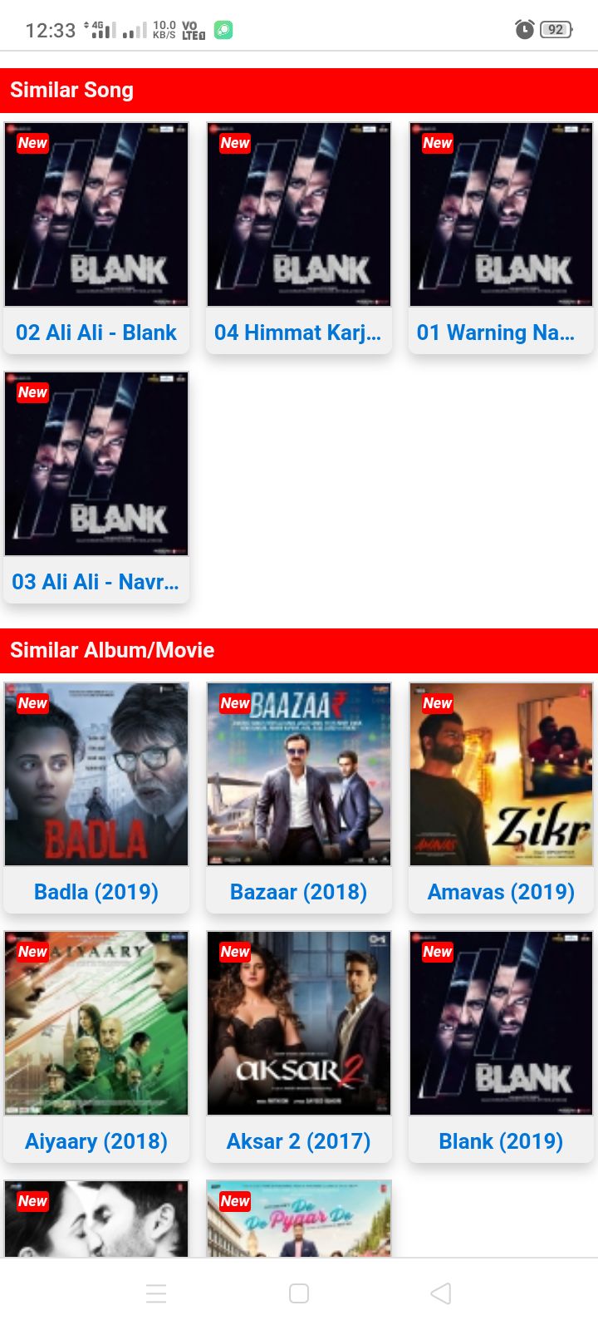This screenshot has width=598, height=1330.
Task: Tap New badge on Aksar 2 poster
Action: point(235,952)
